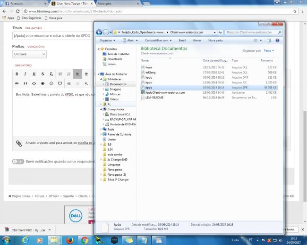This screenshot has height=245, width=307.
Task: Toggle the Explorer preview pane button
Action: [268, 41]
